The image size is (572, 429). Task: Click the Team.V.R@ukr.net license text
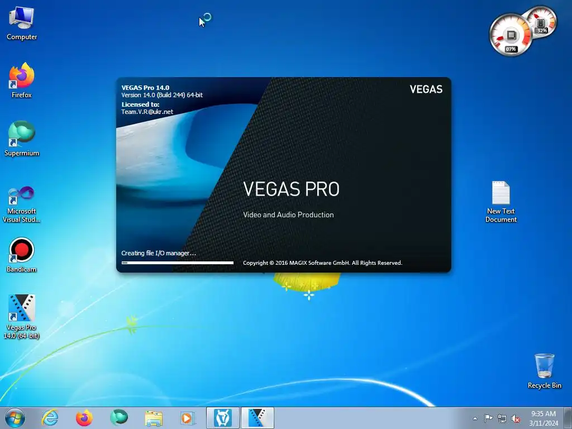point(147,112)
